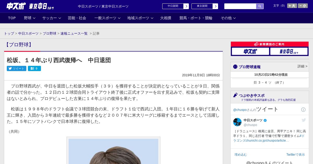Click the つぶやき中スポ megaphone icon
Screen dimensions: 313x164
236,95
